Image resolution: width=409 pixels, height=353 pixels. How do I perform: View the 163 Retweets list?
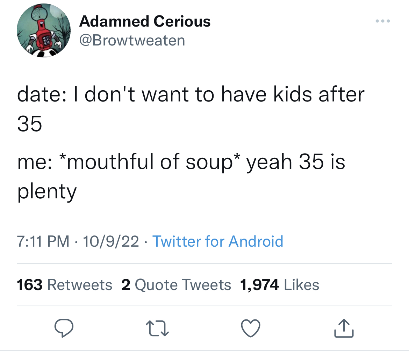coord(64,284)
